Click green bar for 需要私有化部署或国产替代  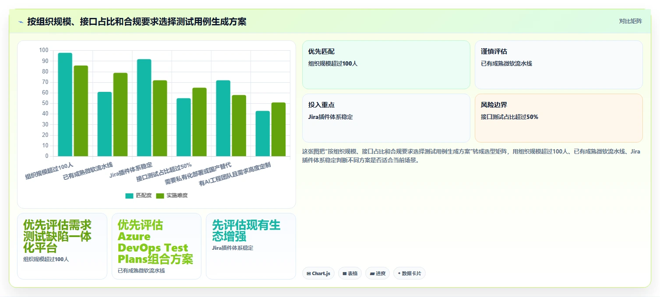tap(239, 126)
